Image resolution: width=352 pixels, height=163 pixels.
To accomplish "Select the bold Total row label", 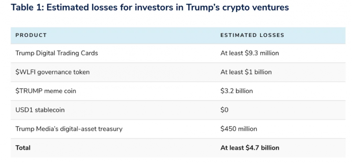I will pos(23,148).
